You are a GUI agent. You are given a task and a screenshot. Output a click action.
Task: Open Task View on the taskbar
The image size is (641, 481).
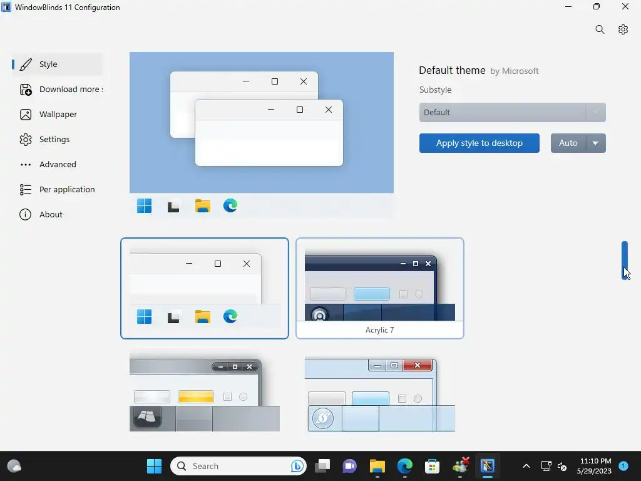322,466
